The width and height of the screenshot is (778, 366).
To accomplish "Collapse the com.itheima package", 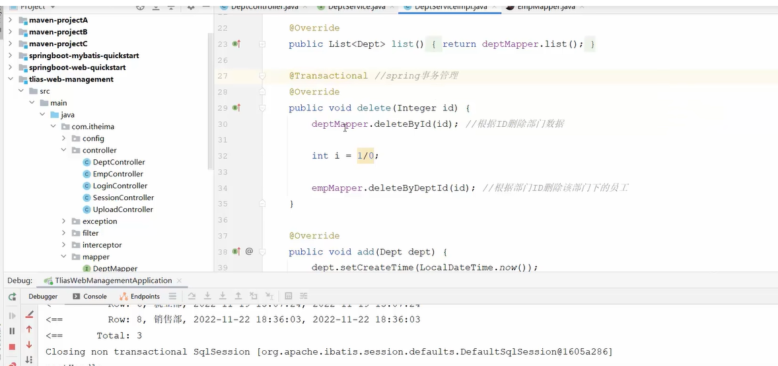I will point(53,127).
